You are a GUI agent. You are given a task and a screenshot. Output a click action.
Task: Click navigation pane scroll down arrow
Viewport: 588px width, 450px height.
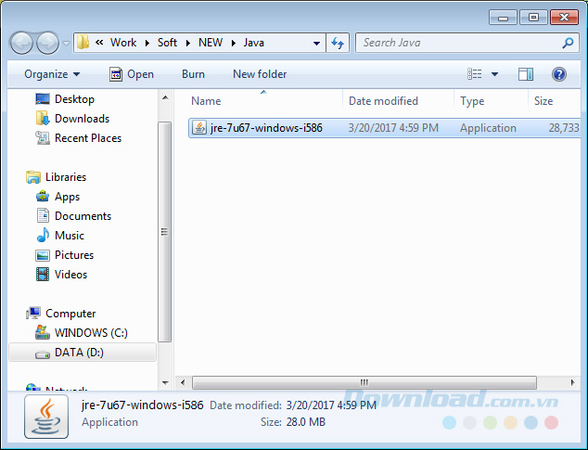pos(165,383)
